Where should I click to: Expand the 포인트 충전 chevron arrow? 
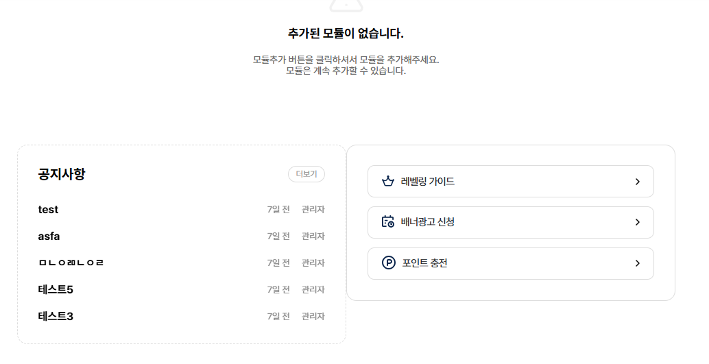pyautogui.click(x=638, y=263)
